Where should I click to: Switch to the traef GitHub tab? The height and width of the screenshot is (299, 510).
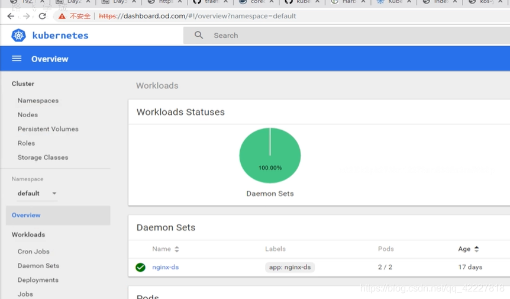point(211,2)
